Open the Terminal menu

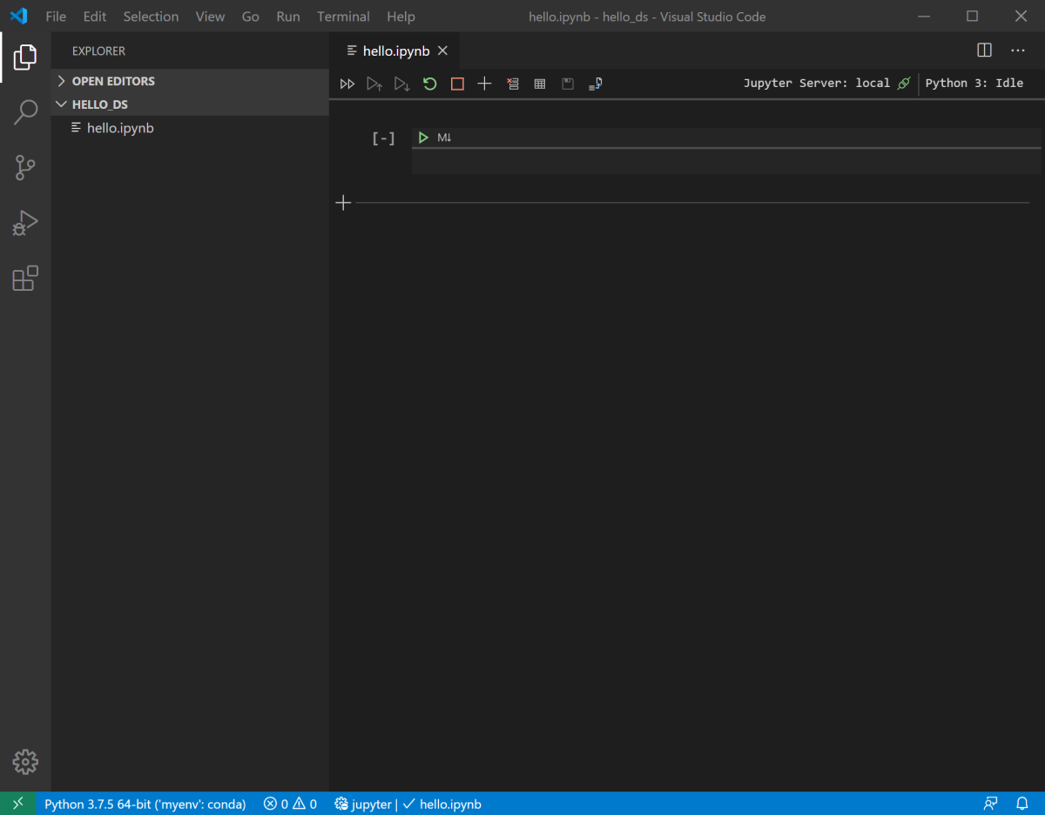[343, 16]
